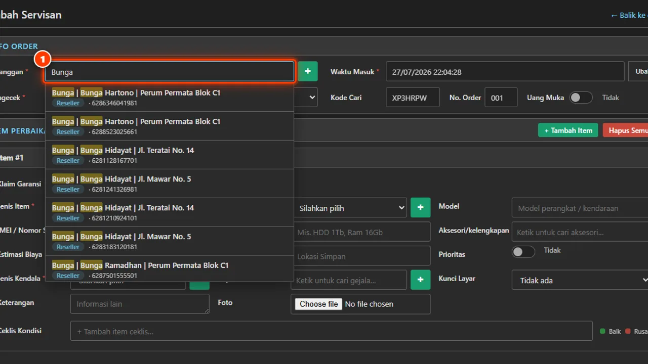This screenshot has height=364, width=648.
Task: Click the Tambah item ceklis field
Action: pyautogui.click(x=331, y=331)
